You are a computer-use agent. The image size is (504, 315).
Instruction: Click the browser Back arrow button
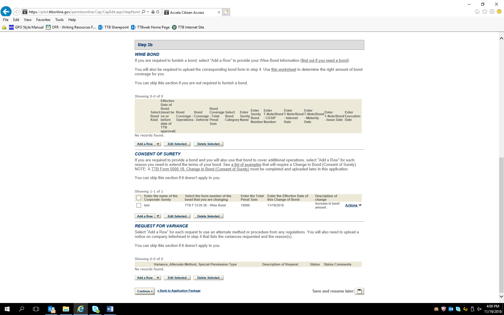(x=6, y=12)
